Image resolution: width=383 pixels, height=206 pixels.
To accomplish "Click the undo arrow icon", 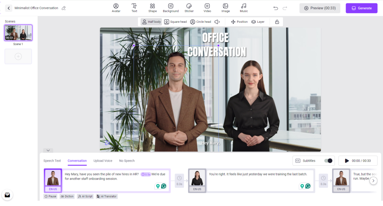I will 276,8.
